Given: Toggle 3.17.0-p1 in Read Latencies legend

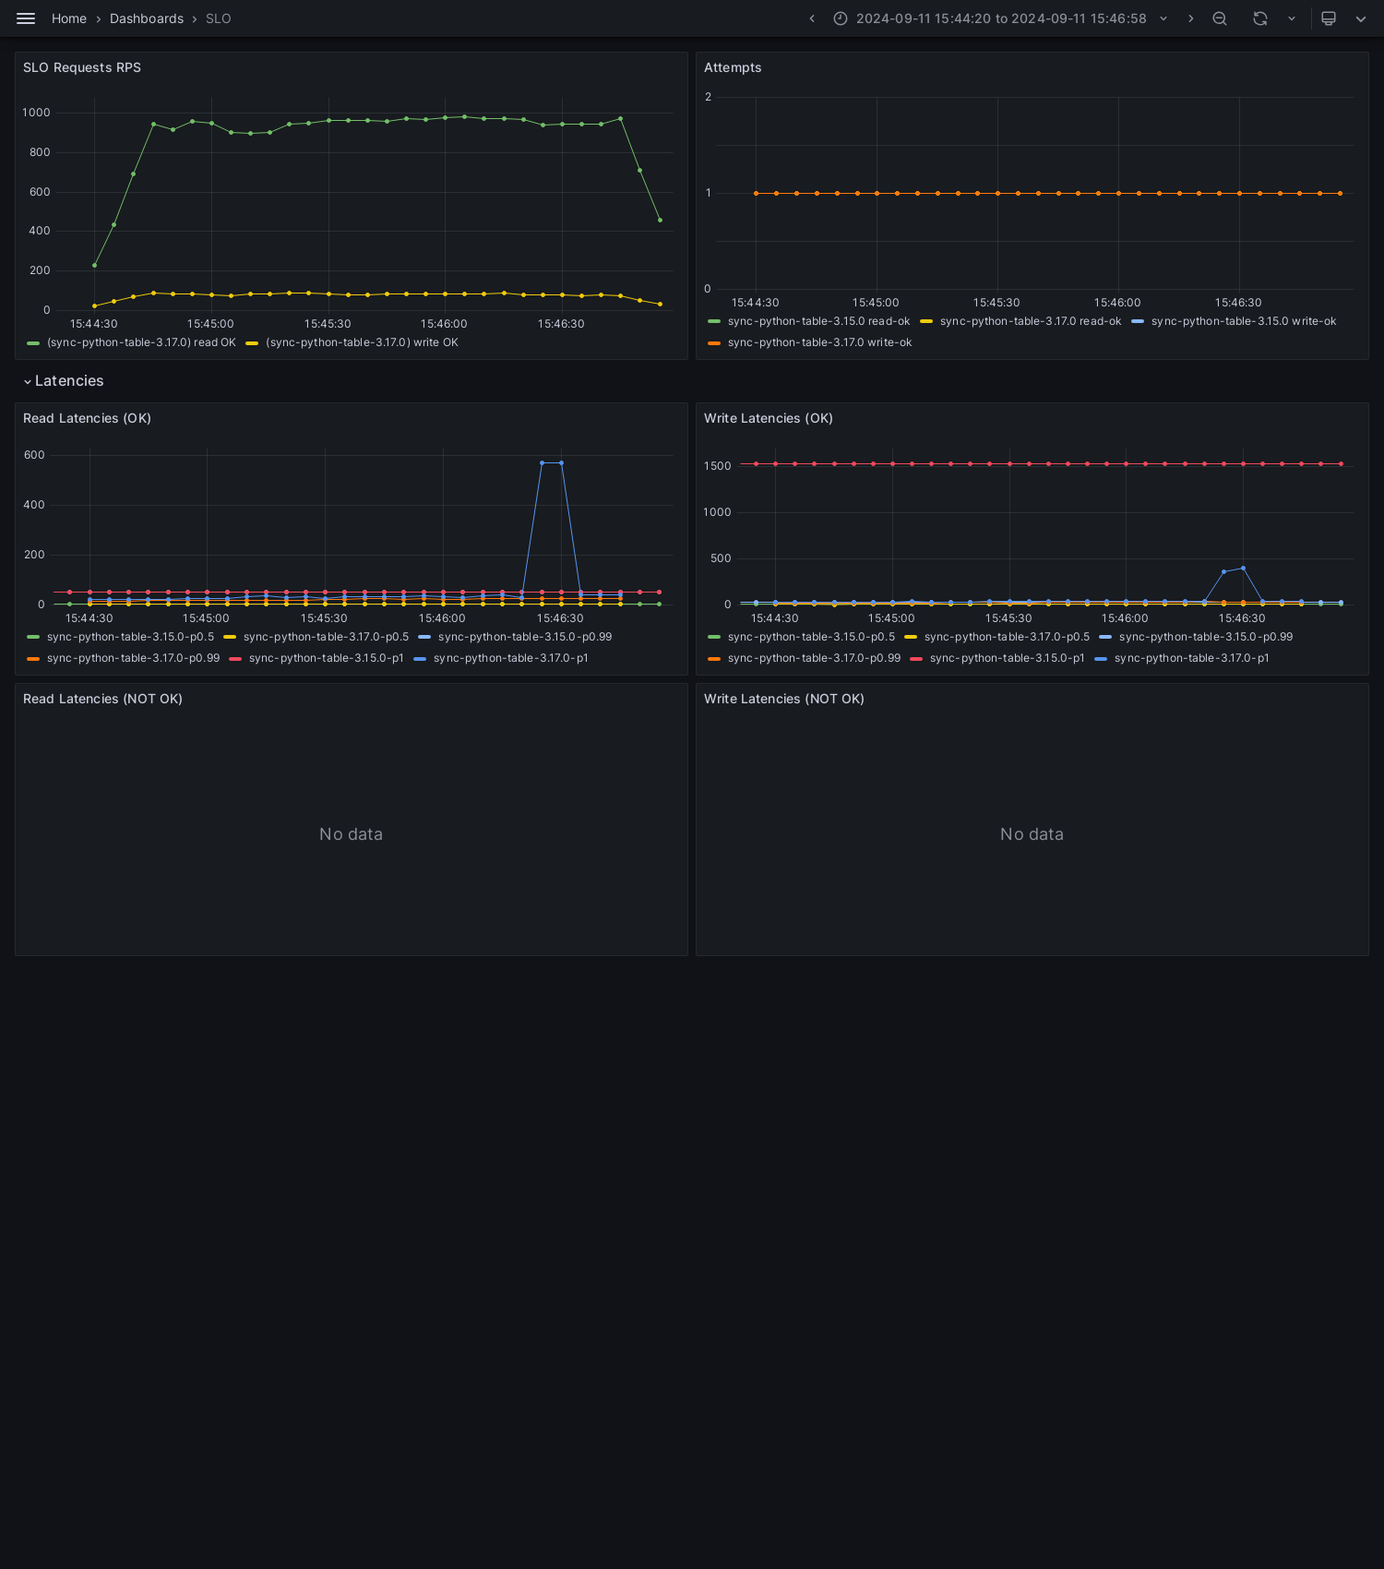Looking at the screenshot, I should point(510,658).
